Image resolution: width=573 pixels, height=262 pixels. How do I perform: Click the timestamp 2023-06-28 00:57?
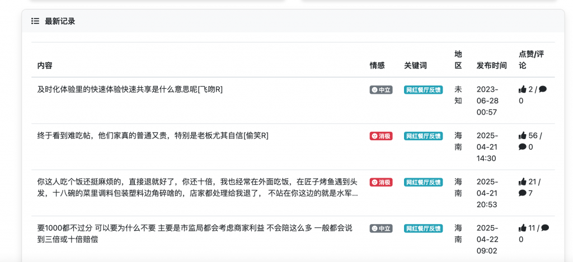487,101
